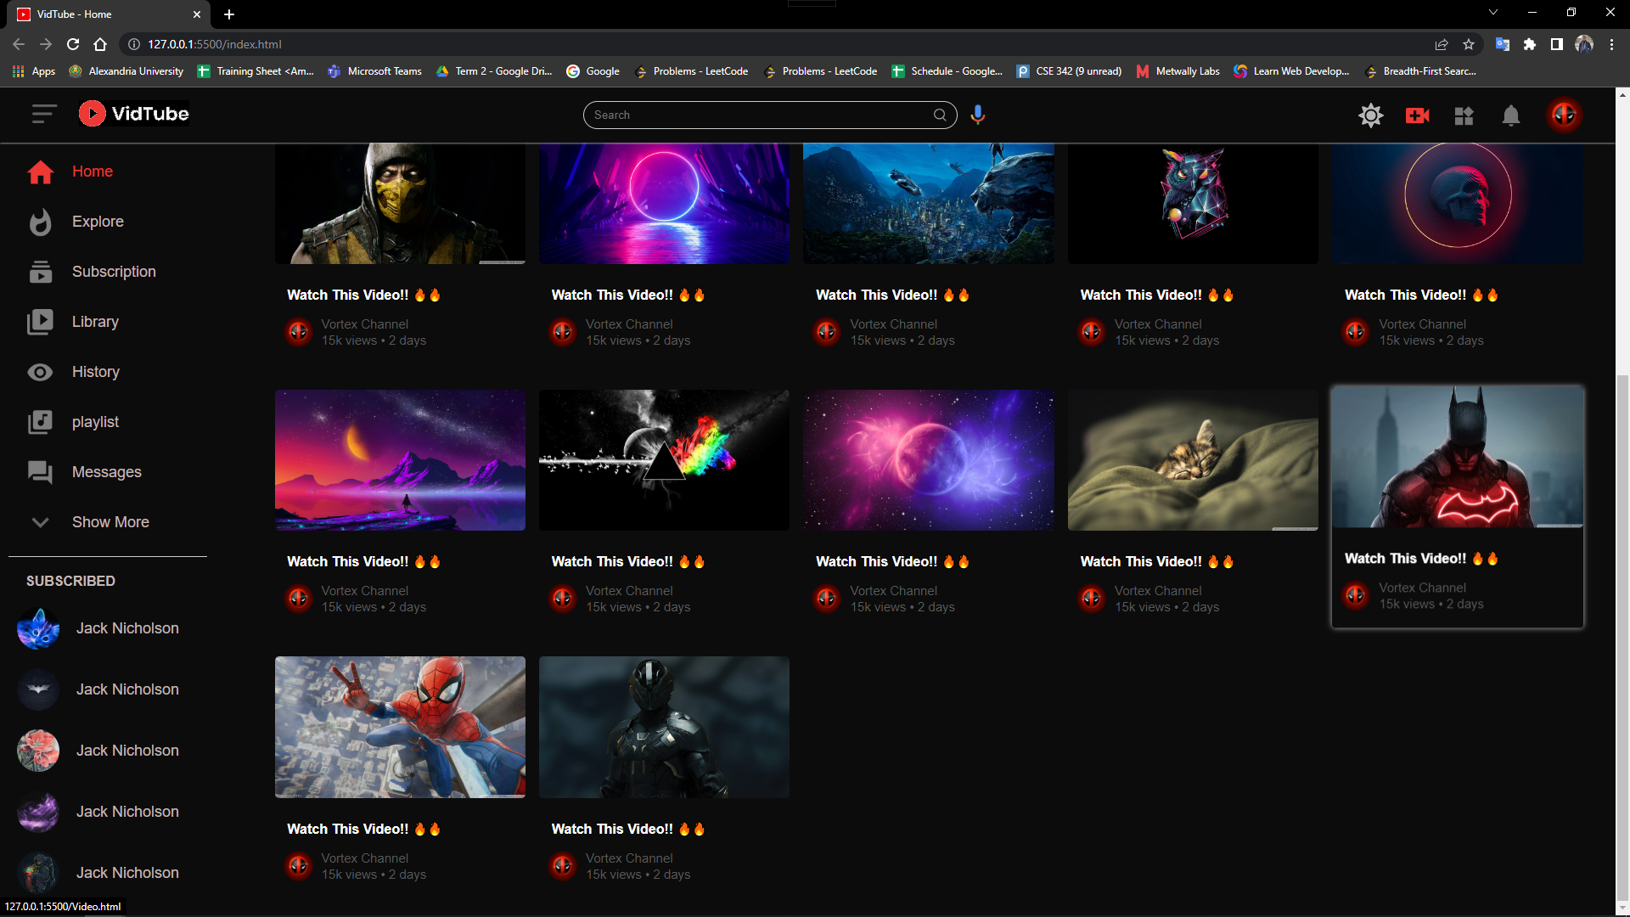Click the browser home button

tap(100, 44)
